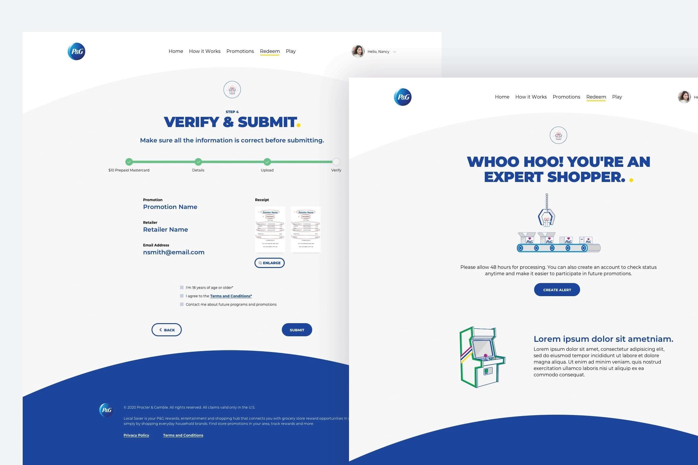Viewport: 698px width, 465px height.
Task: Click the Submit button to confirm
Action: click(x=297, y=330)
